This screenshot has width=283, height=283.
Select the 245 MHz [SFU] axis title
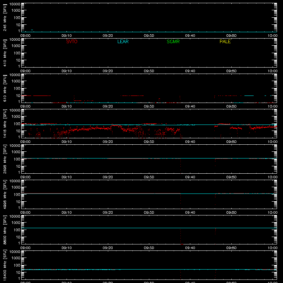coord(5,17)
